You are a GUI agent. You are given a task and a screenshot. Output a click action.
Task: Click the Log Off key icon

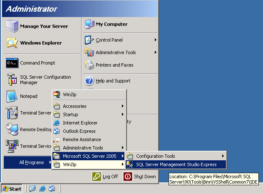(97, 177)
